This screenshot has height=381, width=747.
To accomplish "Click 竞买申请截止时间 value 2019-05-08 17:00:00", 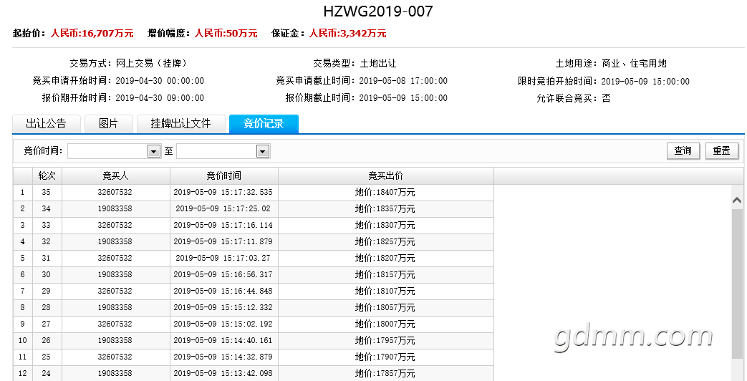I will click(403, 81).
